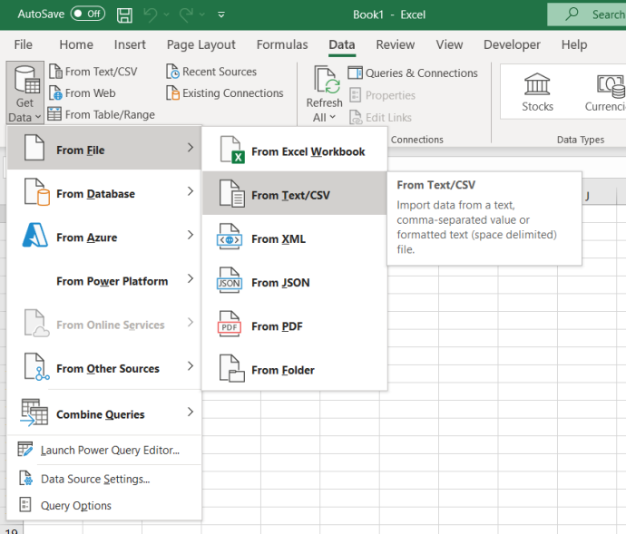The image size is (626, 534).
Task: Click the From Azure logo icon
Action: click(35, 236)
